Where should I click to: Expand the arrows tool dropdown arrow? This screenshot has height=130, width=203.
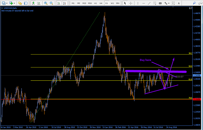click(x=169, y=3)
